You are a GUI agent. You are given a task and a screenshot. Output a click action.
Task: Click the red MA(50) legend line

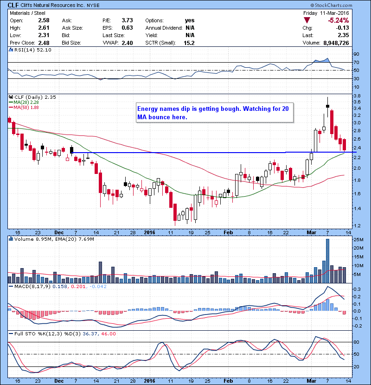[11, 108]
